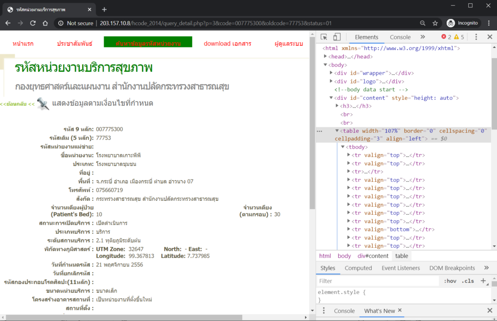Switch to the Computed styles tab
The height and width of the screenshot is (321, 497).
[358, 268]
